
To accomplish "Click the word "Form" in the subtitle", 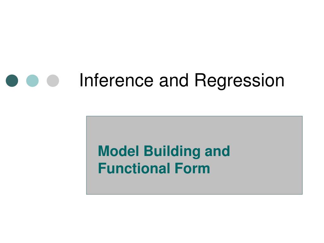I will tap(192, 168).
